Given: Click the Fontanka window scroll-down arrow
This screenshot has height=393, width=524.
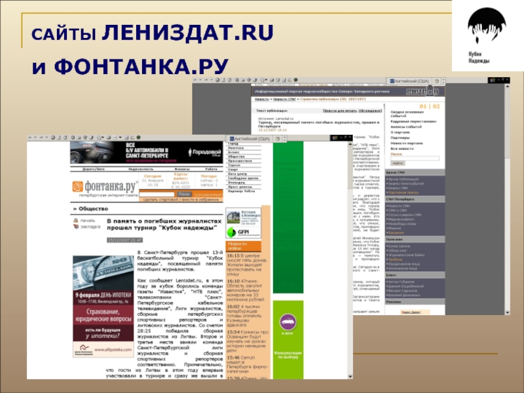Looking at the screenshot, I should [350, 376].
